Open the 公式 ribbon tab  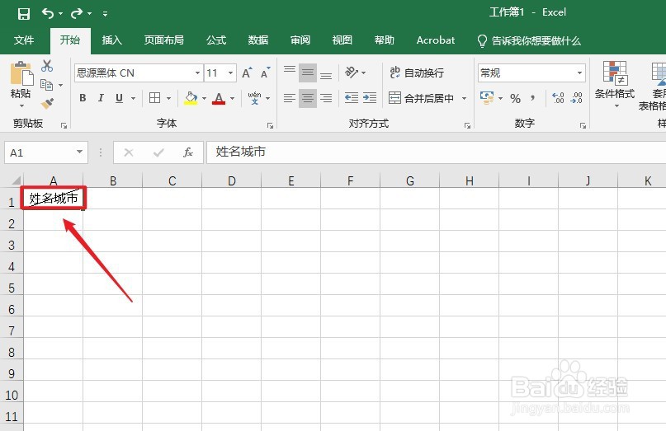pos(216,40)
